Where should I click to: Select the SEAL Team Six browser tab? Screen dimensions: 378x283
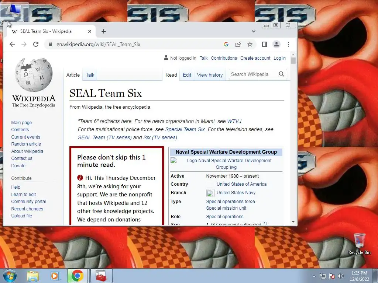(x=51, y=31)
